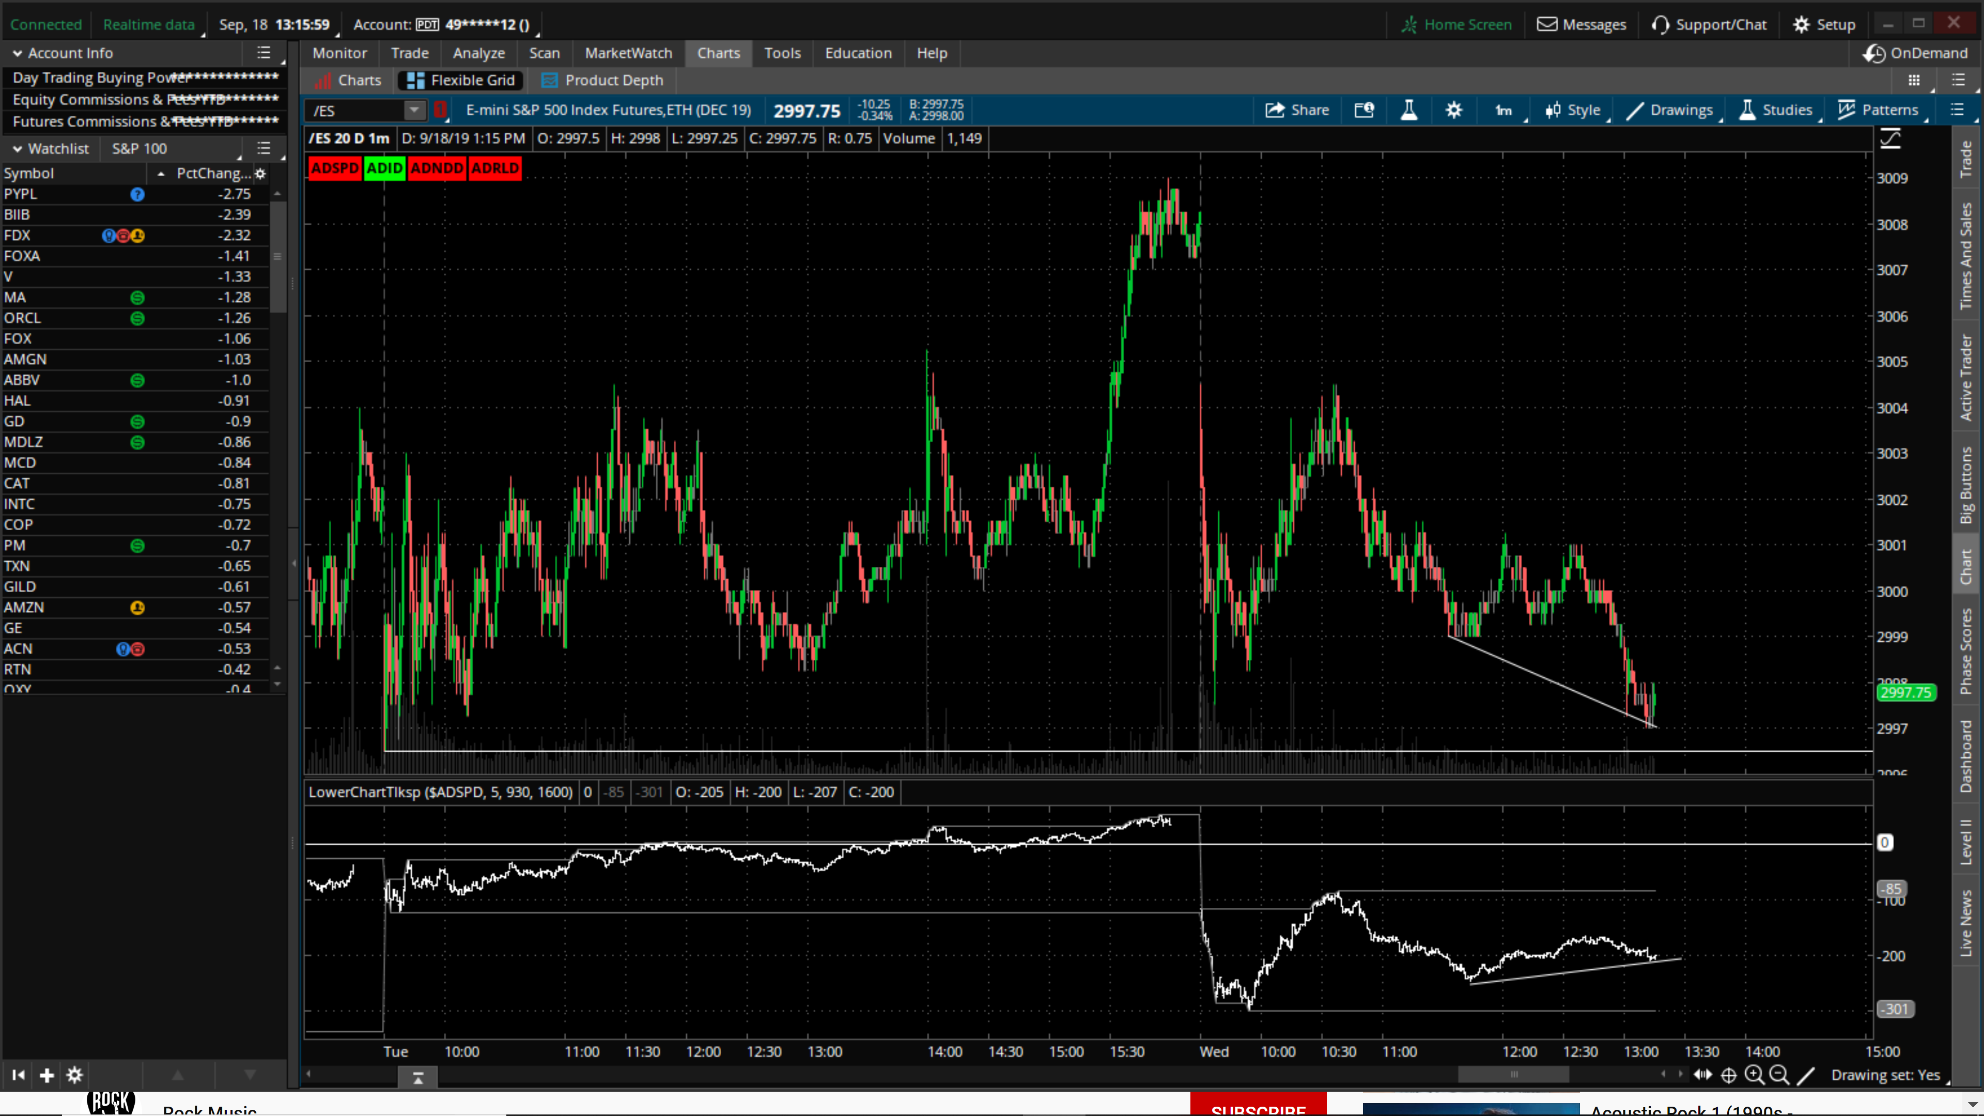
Task: Open chart settings gear icon
Action: pos(1453,110)
